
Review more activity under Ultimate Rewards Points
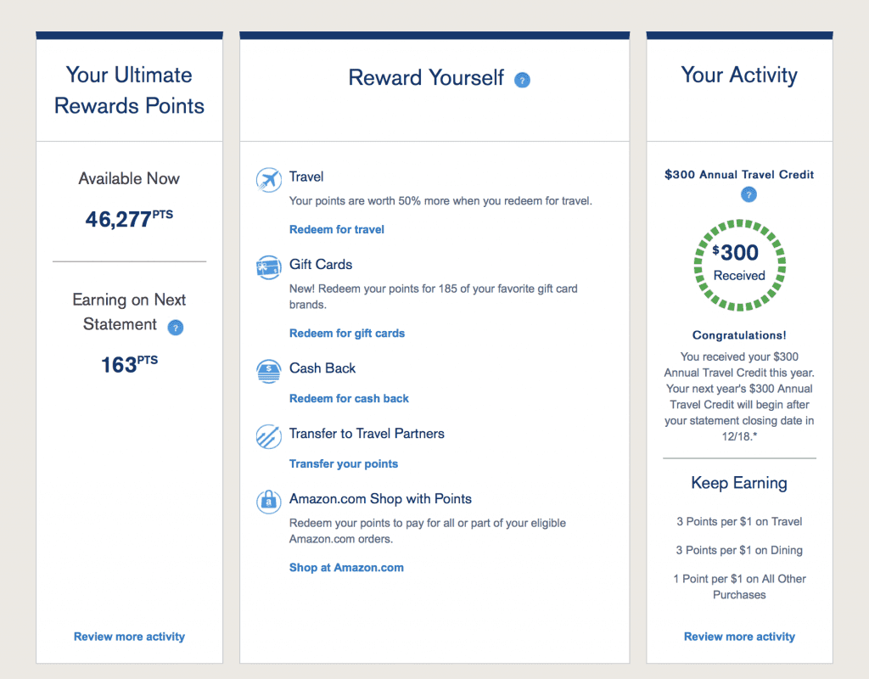point(129,637)
